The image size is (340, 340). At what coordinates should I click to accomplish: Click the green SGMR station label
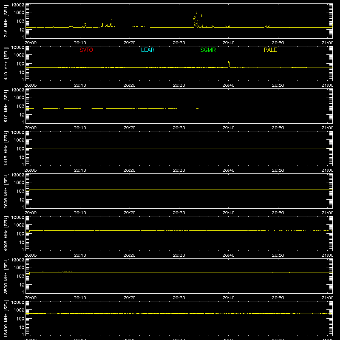pos(208,50)
